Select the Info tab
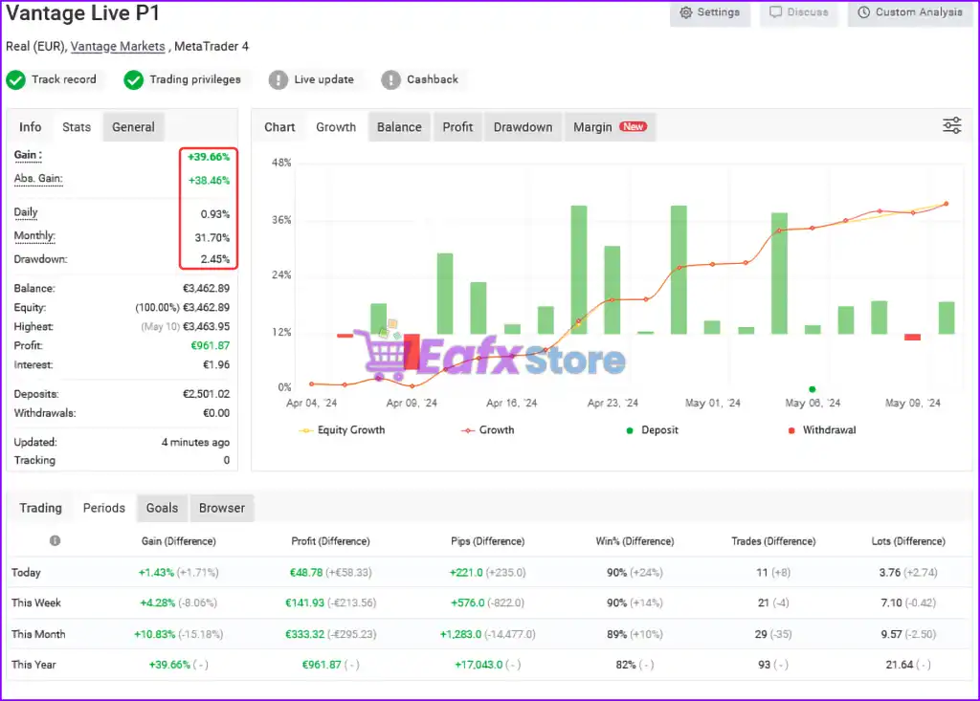The width and height of the screenshot is (980, 701). (30, 127)
